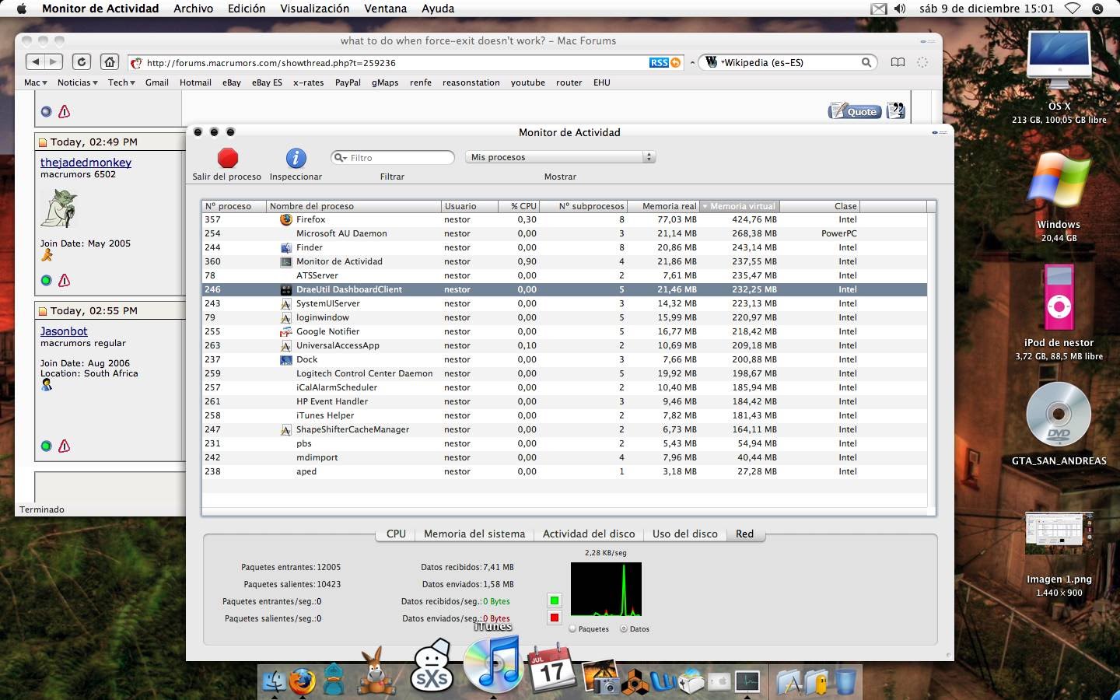Screen dimensions: 1120x700
Task: Open iPod de nestor desktop icon
Action: 1059,299
